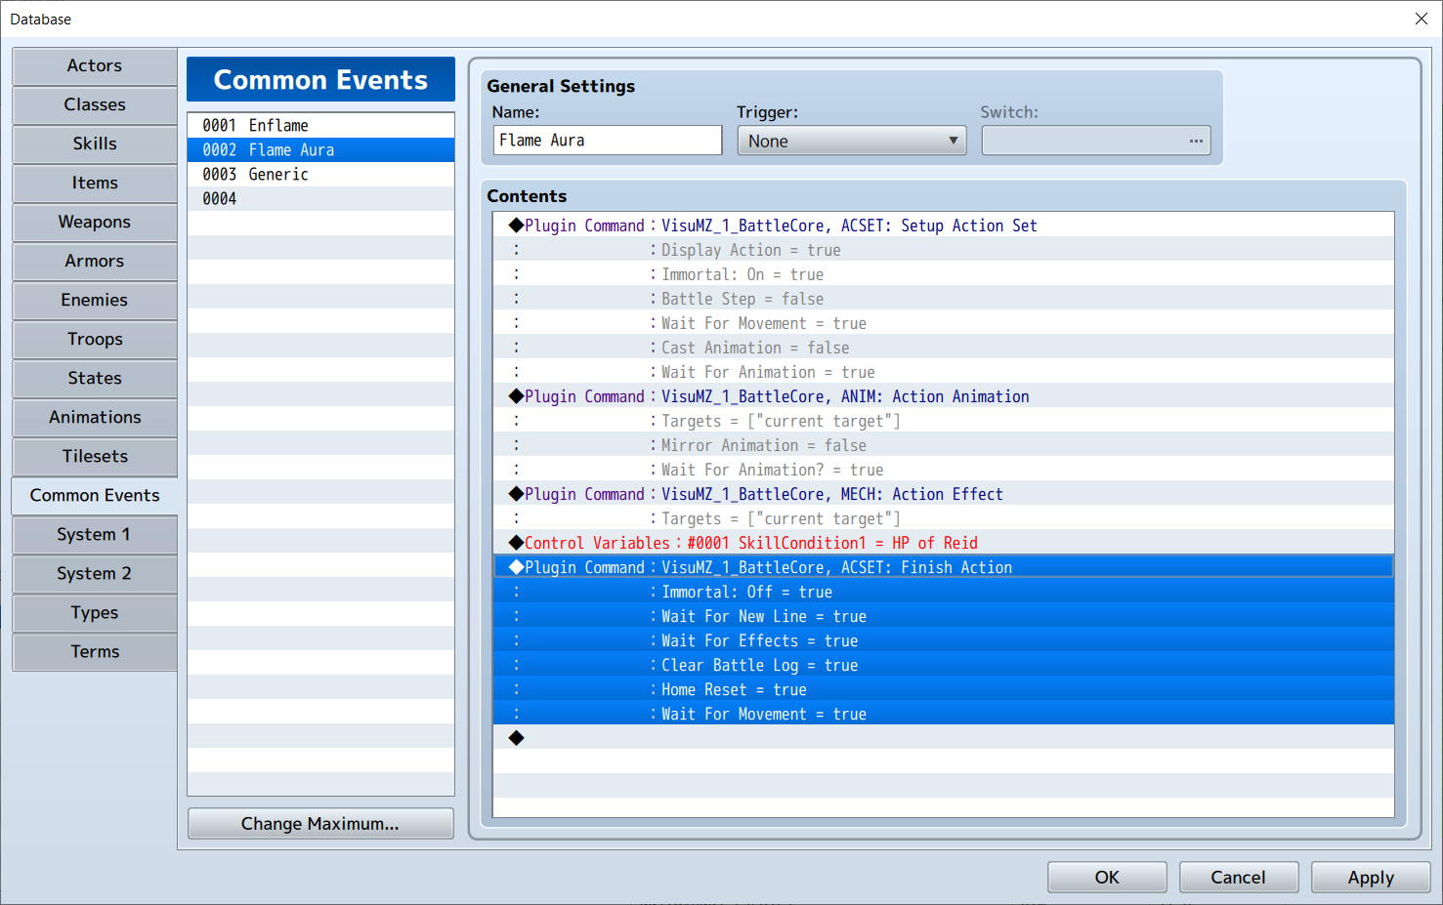
Task: Select empty common event 0004
Action: pyautogui.click(x=320, y=198)
